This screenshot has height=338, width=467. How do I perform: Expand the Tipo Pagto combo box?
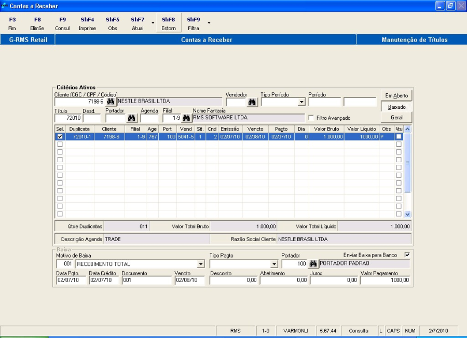tap(274, 264)
